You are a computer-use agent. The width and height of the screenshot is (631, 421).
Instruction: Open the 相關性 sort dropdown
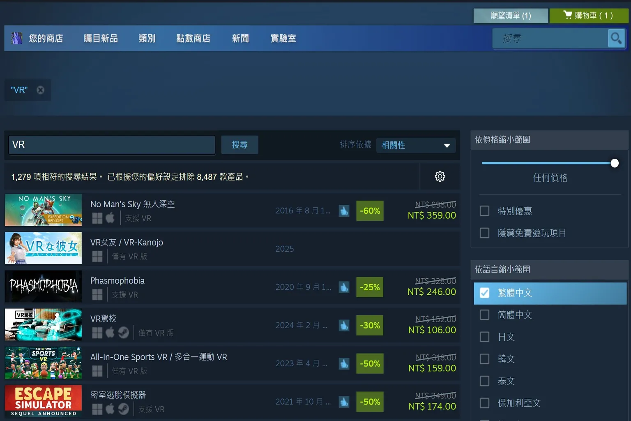coord(416,145)
